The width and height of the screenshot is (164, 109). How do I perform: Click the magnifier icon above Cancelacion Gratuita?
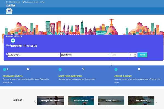click(x=7, y=69)
